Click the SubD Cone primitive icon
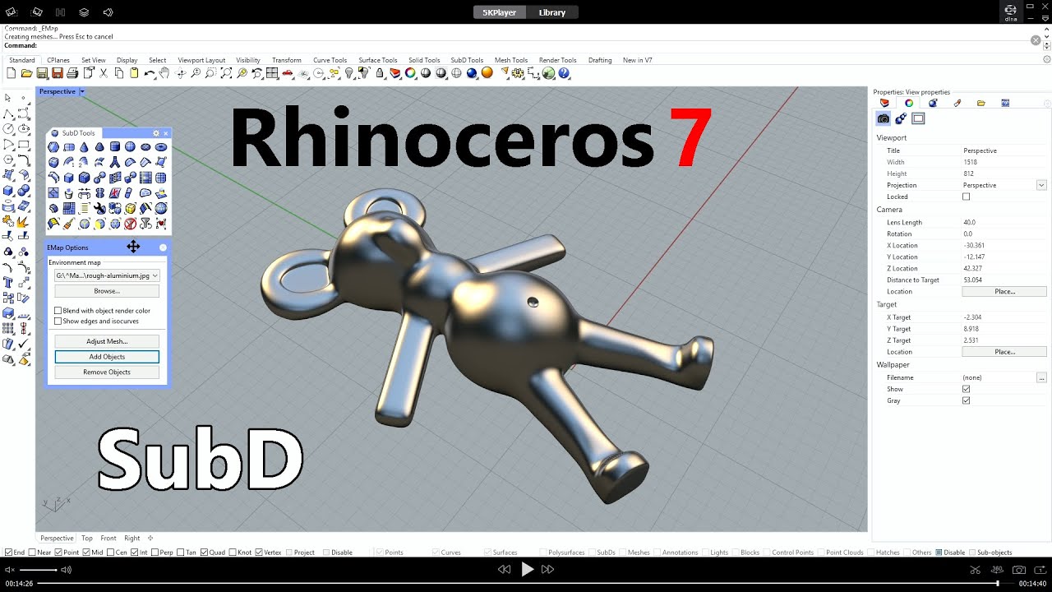Image resolution: width=1052 pixels, height=592 pixels. coord(84,147)
